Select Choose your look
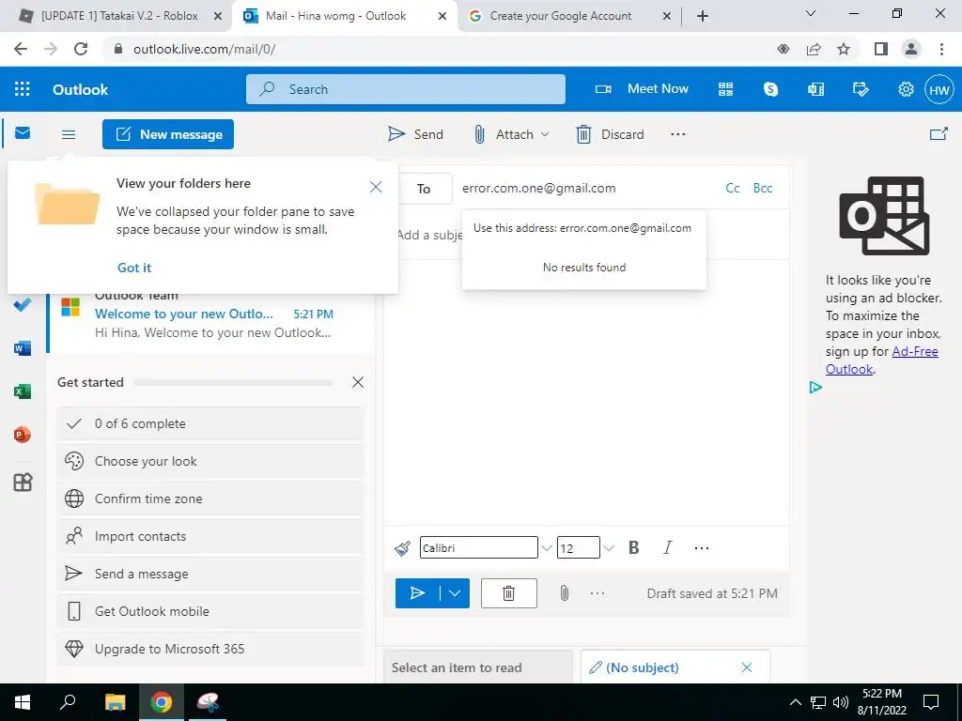 click(x=210, y=461)
